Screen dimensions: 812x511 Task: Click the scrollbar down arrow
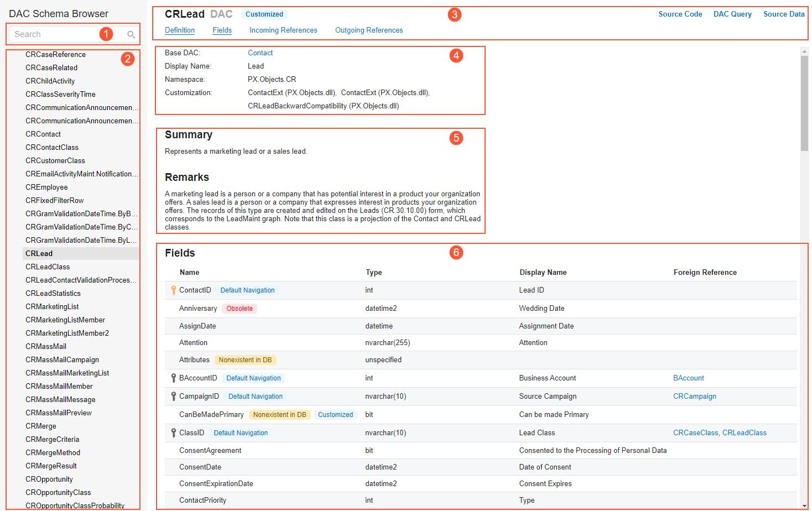tap(804, 505)
